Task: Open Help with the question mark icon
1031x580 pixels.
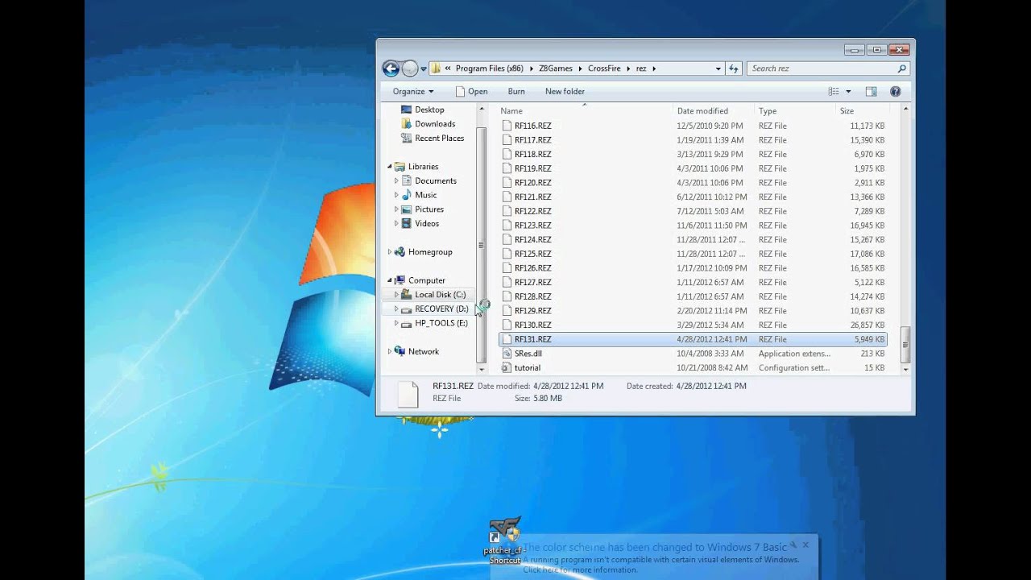Action: coord(895,92)
